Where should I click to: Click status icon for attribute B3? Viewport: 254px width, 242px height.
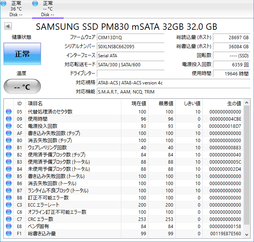[9, 162]
